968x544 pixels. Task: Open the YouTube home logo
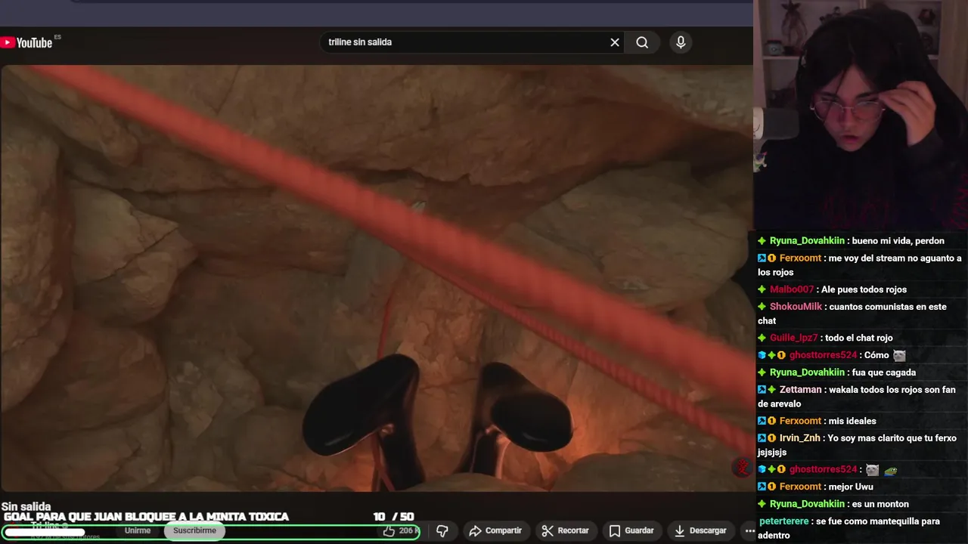pos(27,42)
